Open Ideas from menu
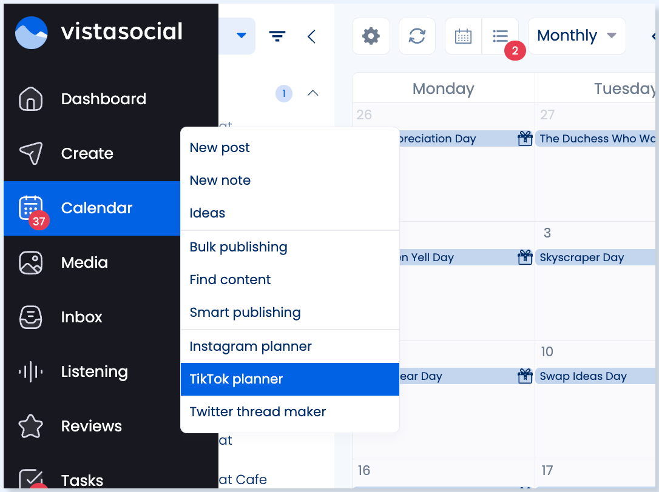 pyautogui.click(x=289, y=213)
